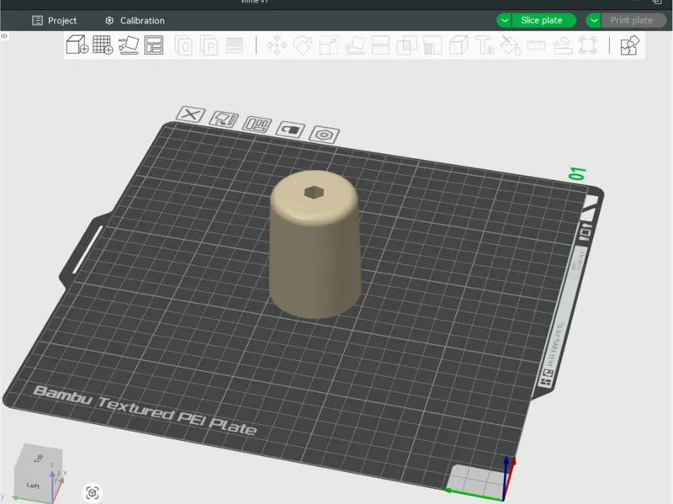Image resolution: width=673 pixels, height=504 pixels.
Task: Open the Calibration tab
Action: coord(135,20)
